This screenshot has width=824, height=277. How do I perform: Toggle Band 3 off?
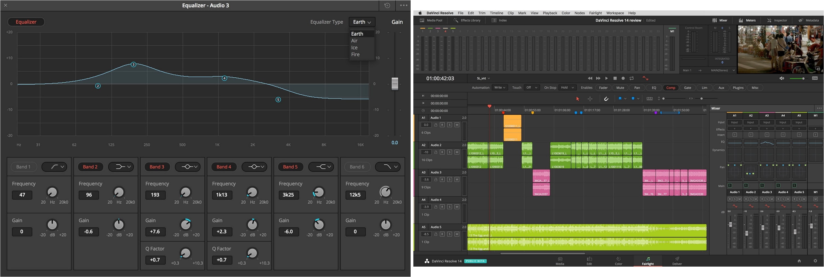tap(157, 167)
